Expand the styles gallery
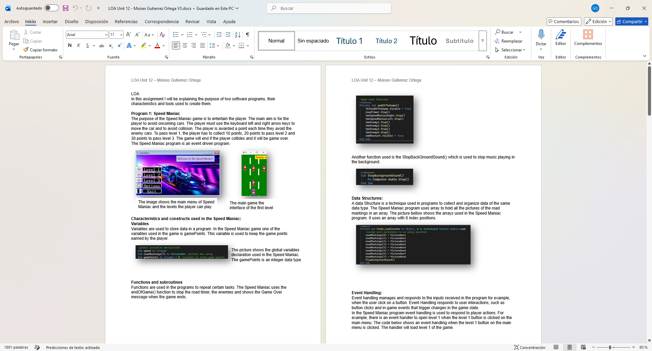The width and height of the screenshot is (652, 351). coord(482,41)
